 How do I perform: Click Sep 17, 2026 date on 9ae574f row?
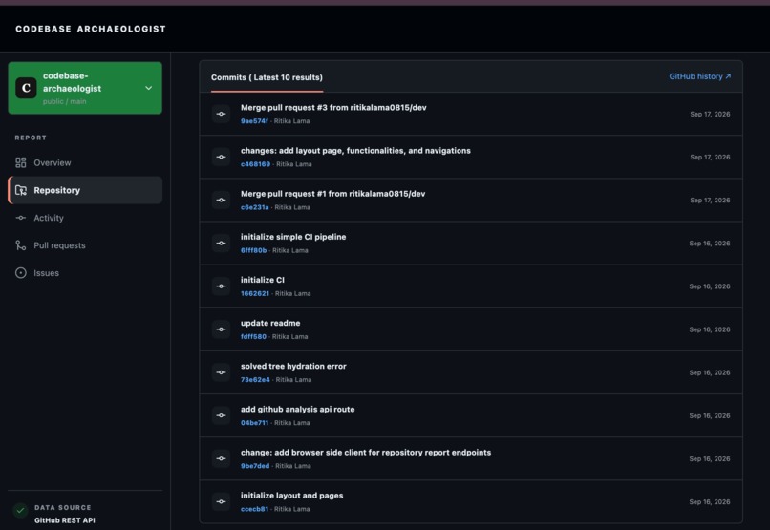[710, 115]
